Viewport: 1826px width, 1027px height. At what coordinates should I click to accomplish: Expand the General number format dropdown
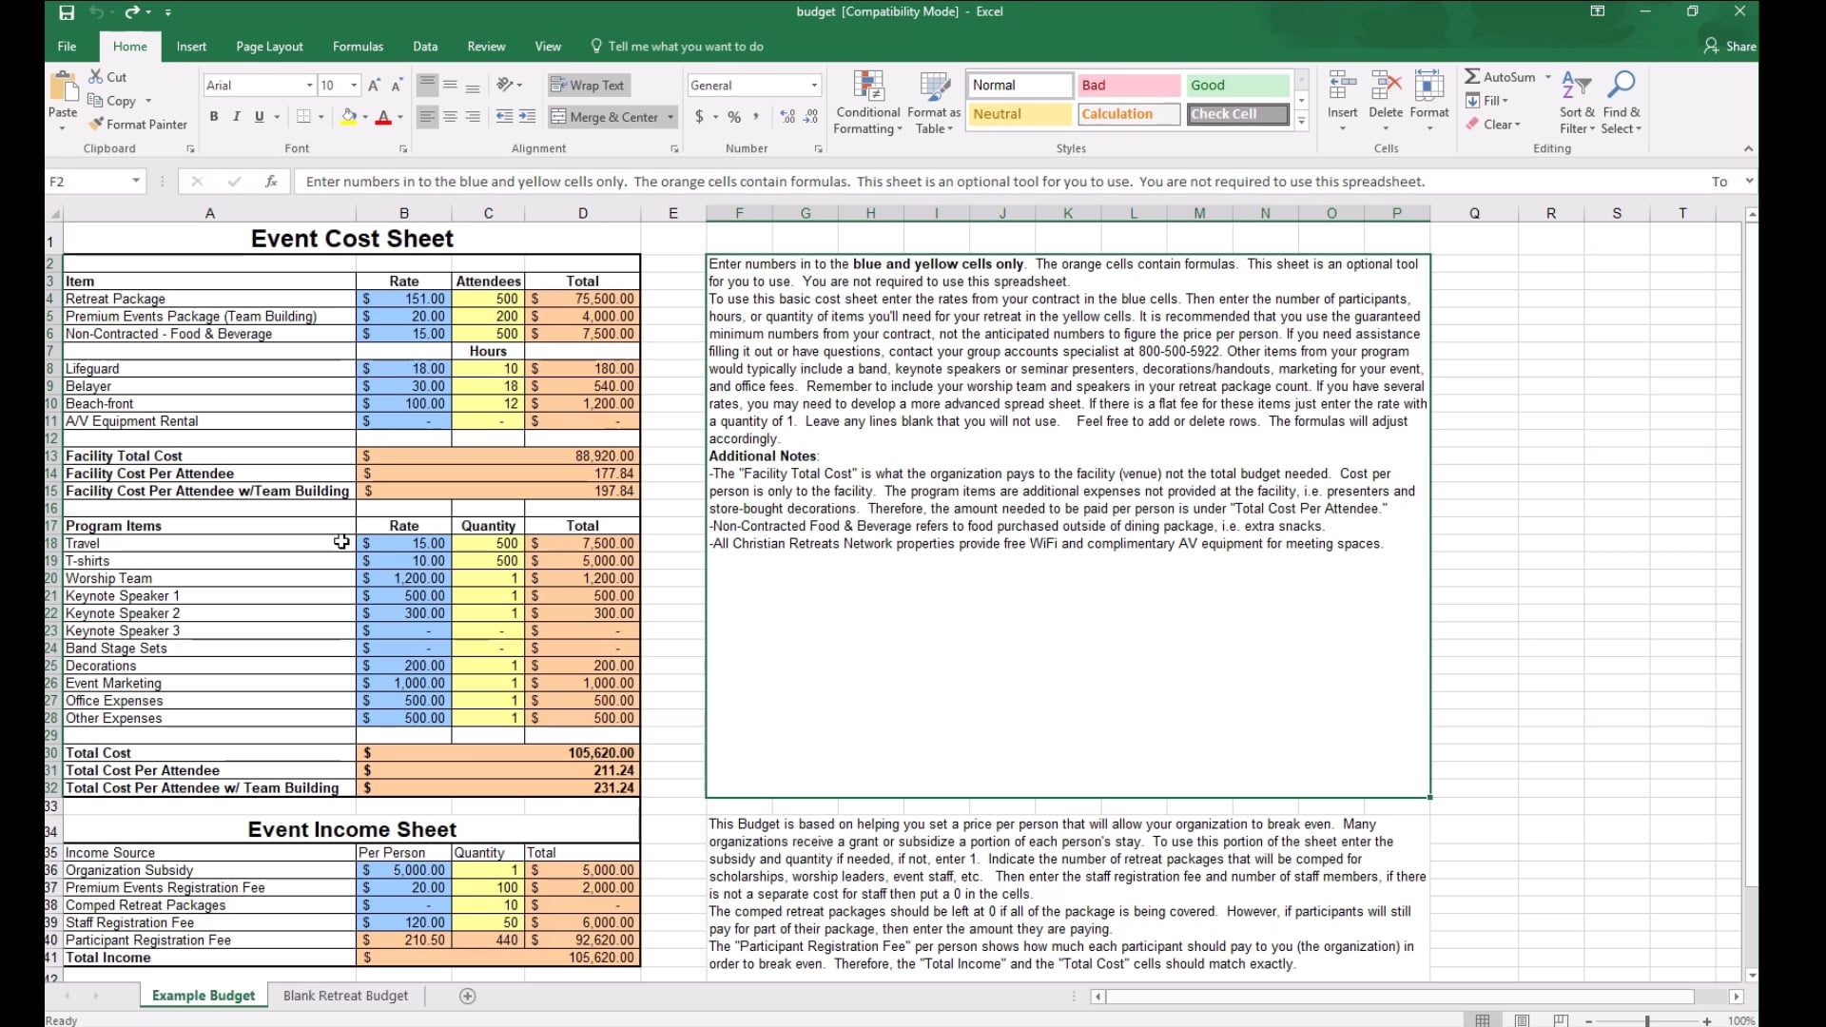pos(814,86)
